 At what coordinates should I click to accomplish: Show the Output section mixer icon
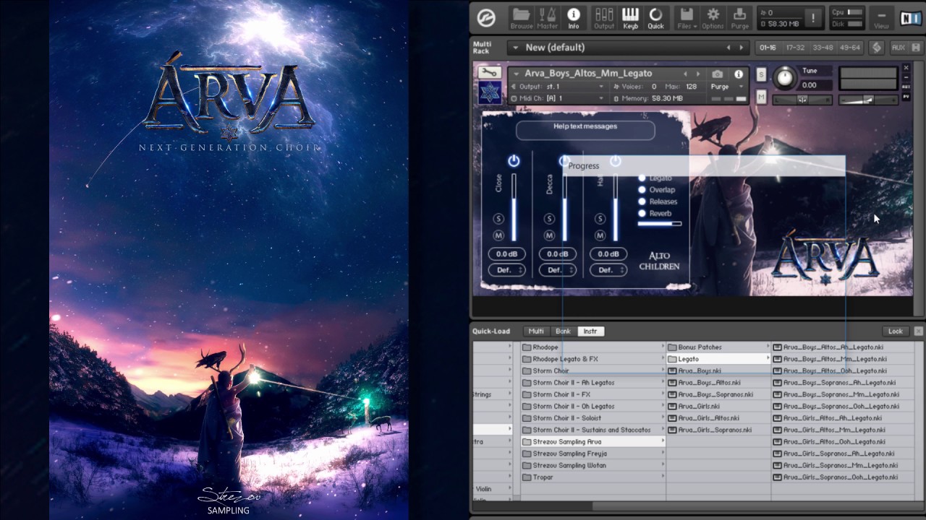tap(604, 17)
